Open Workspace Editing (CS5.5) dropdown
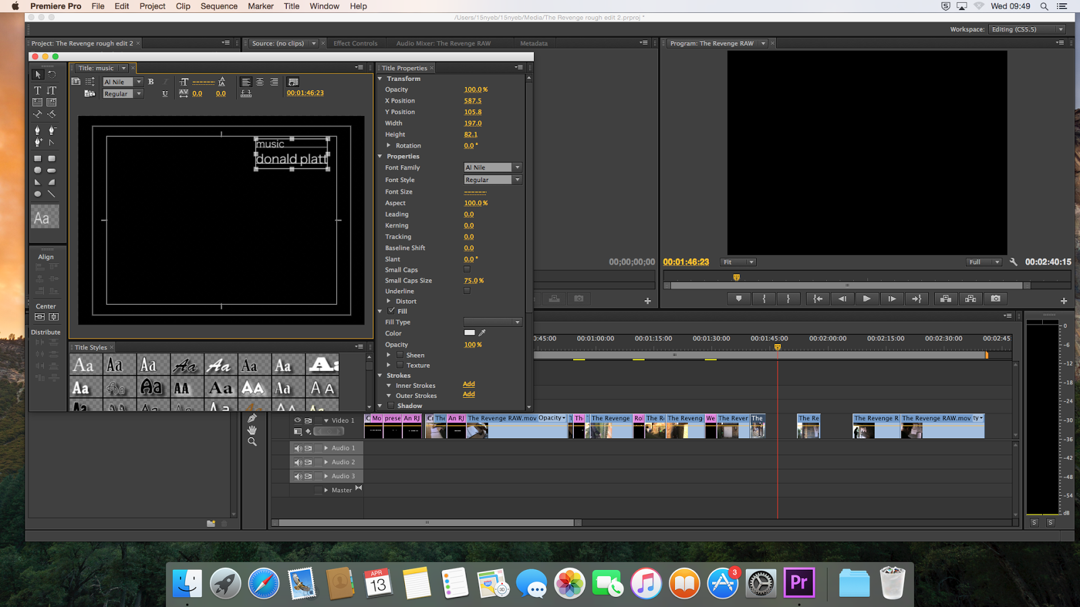Viewport: 1080px width, 607px height. point(1027,29)
